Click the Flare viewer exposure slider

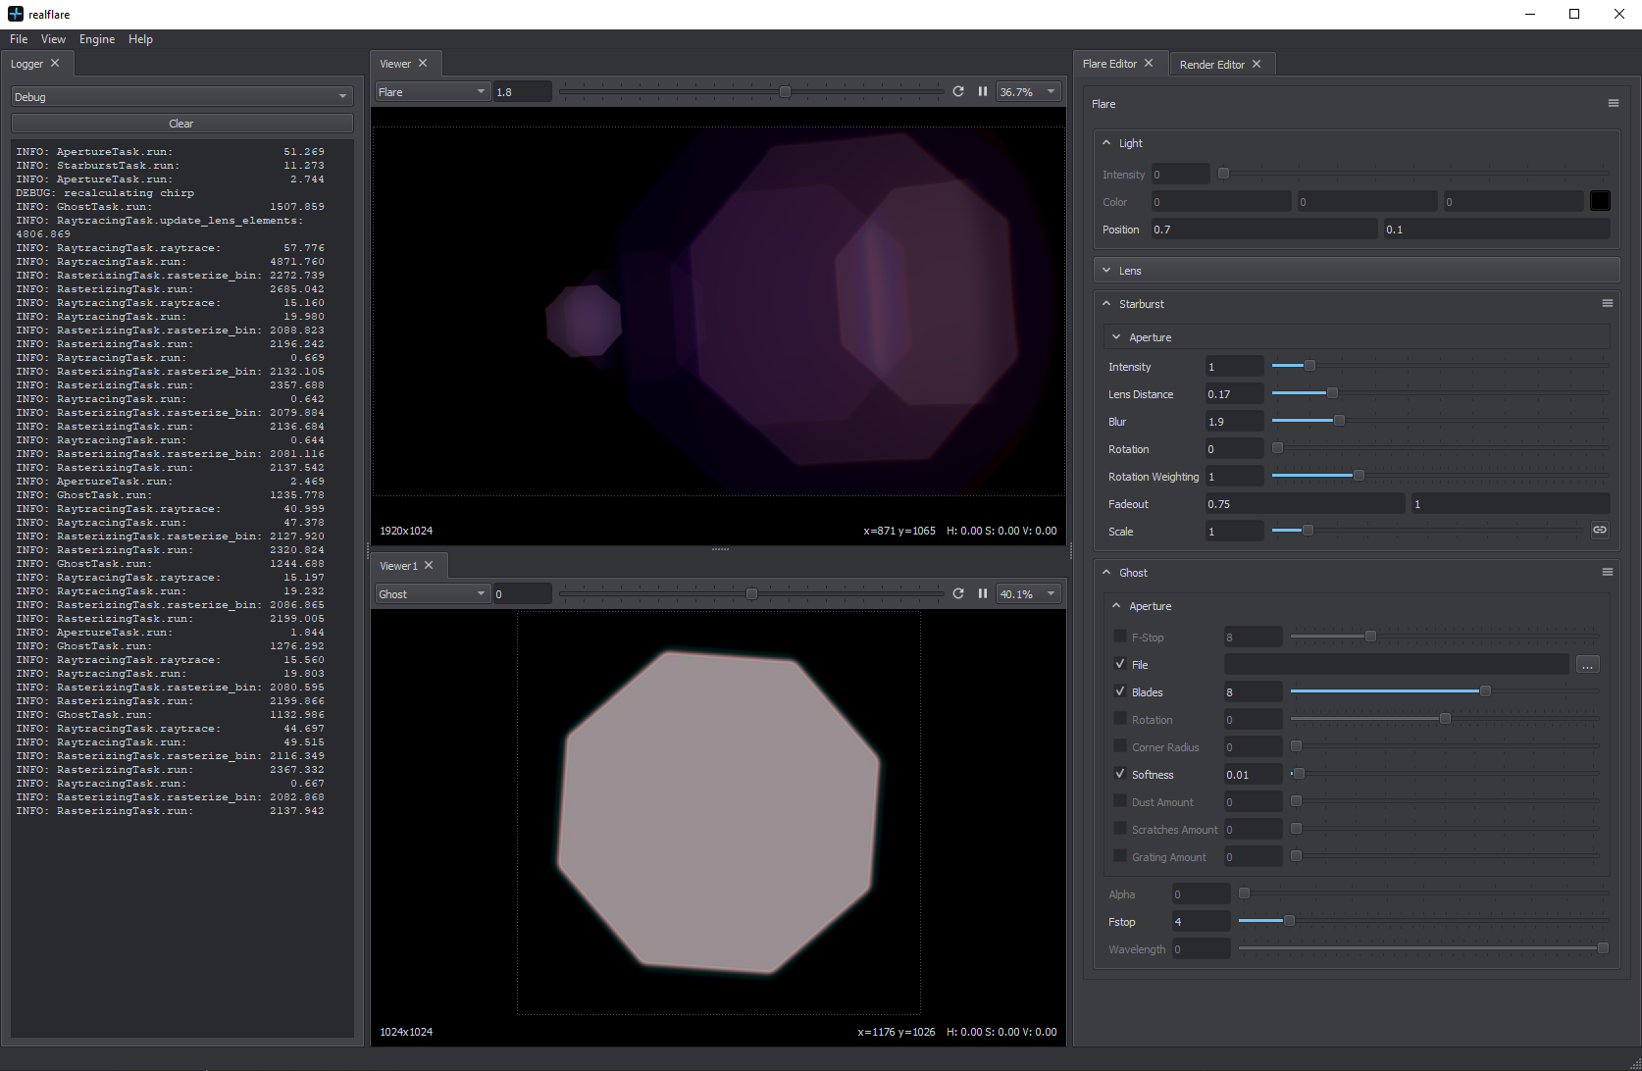coord(751,91)
